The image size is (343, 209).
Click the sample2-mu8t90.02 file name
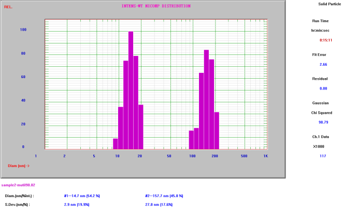pyautogui.click(x=18, y=185)
